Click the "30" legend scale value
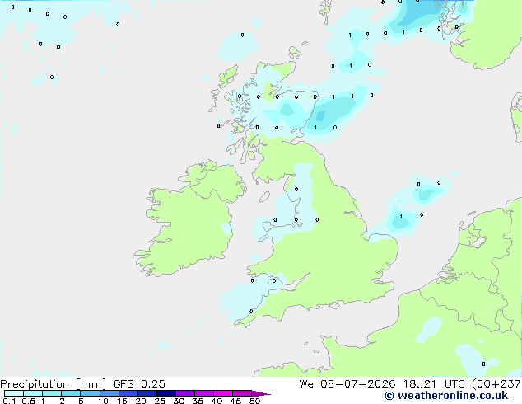Viewport: 522px width, 404px height. click(x=179, y=401)
